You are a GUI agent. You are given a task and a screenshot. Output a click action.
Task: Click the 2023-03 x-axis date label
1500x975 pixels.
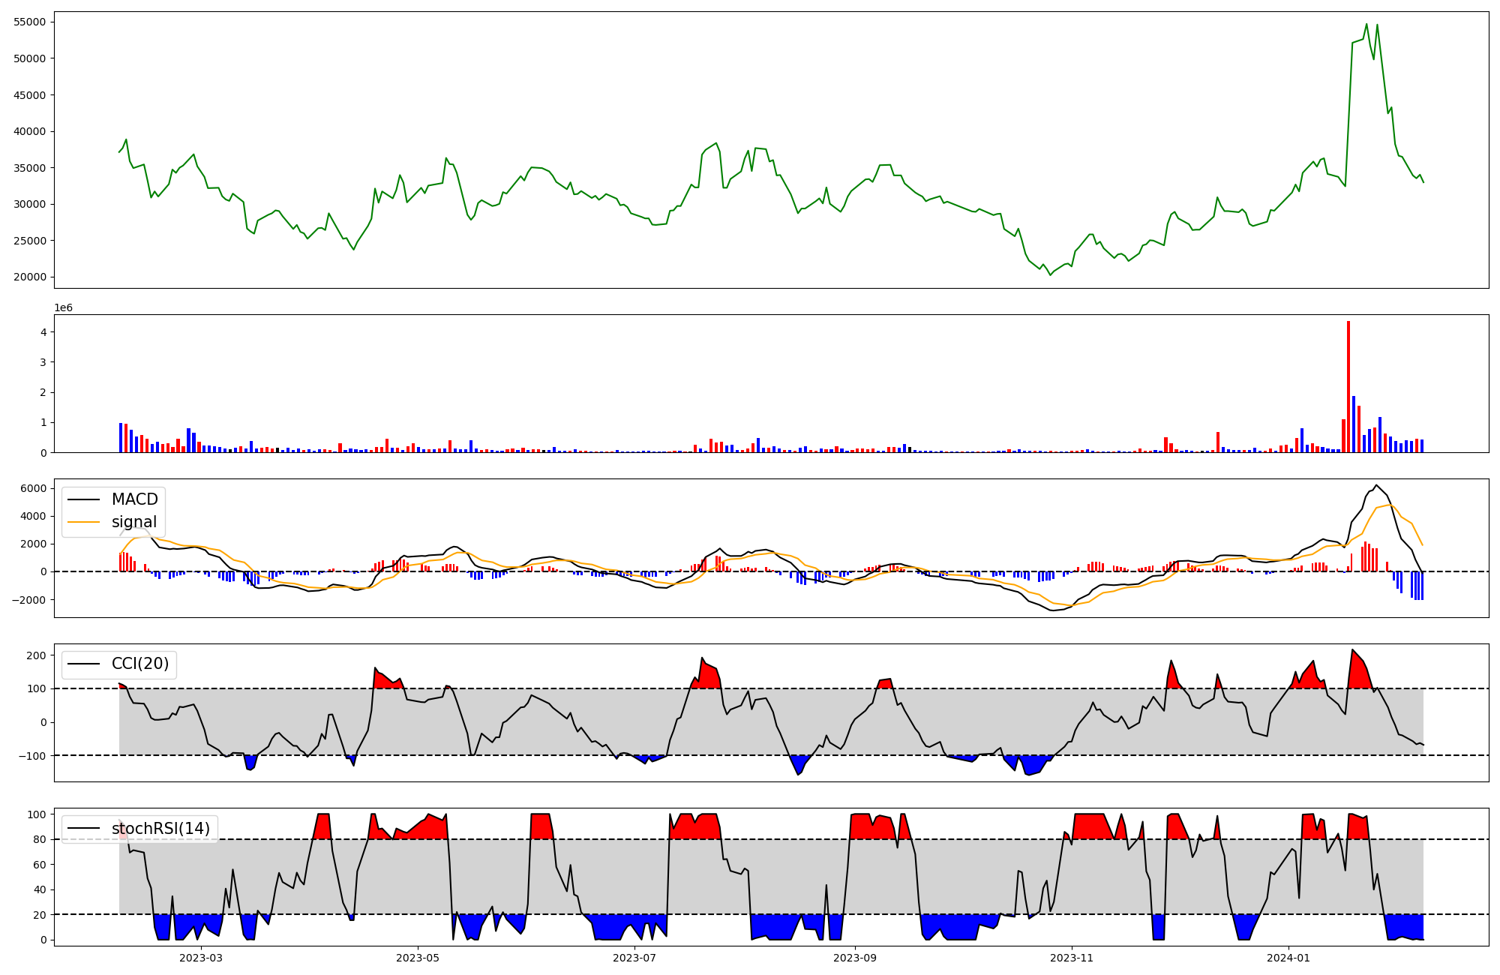(201, 958)
